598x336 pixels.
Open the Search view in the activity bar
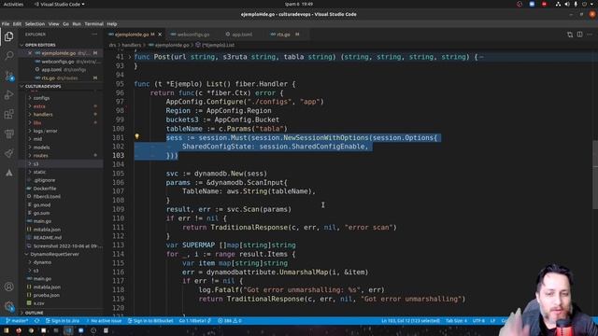(x=8, y=56)
